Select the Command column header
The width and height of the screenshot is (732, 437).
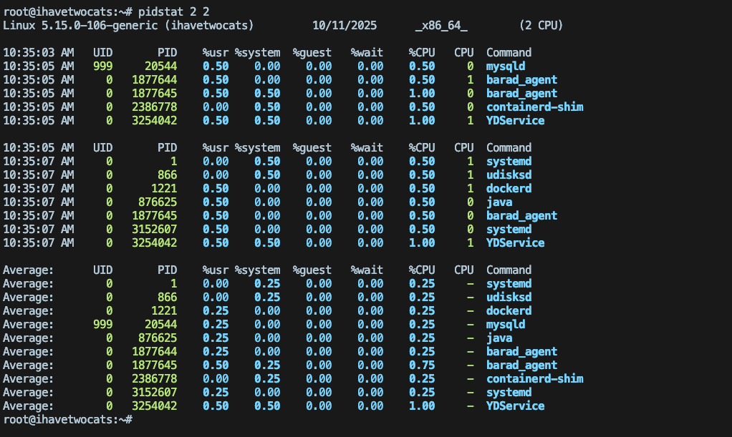pyautogui.click(x=508, y=52)
